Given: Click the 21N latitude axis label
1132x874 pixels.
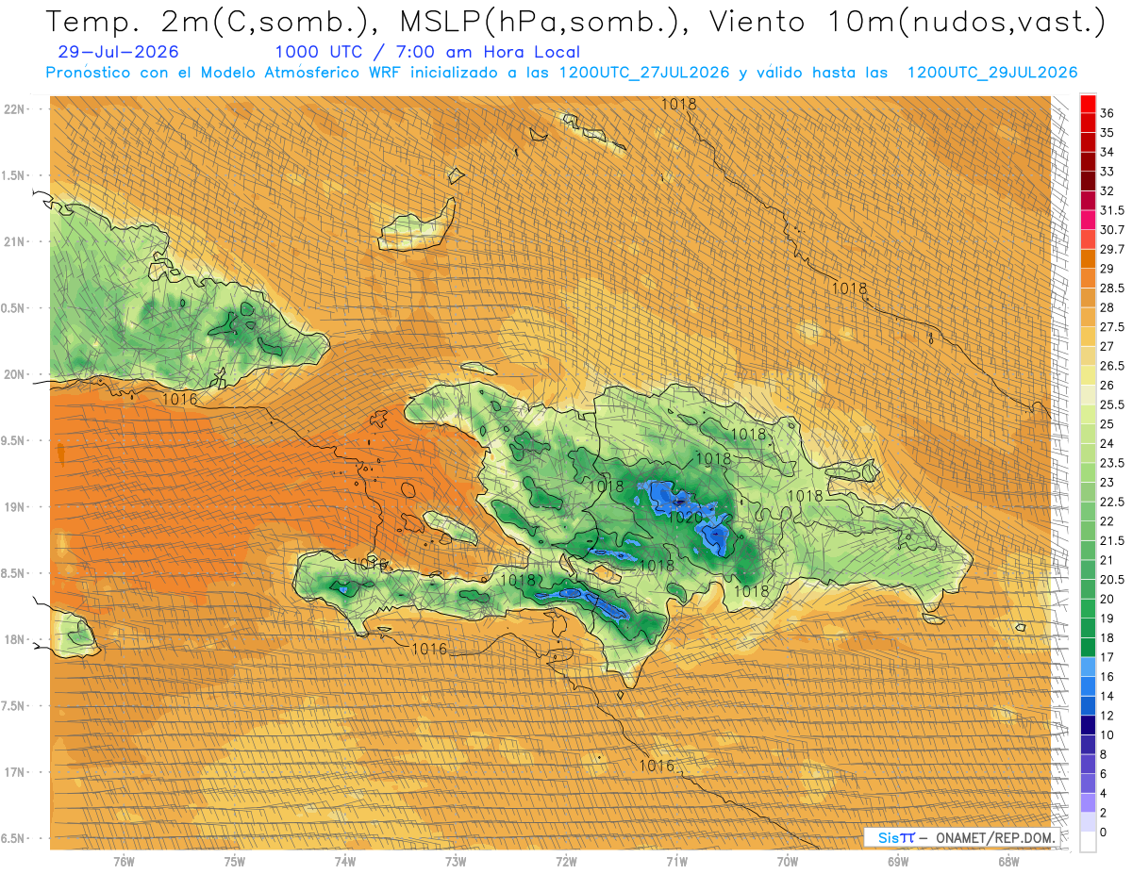Looking at the screenshot, I should pyautogui.click(x=14, y=241).
